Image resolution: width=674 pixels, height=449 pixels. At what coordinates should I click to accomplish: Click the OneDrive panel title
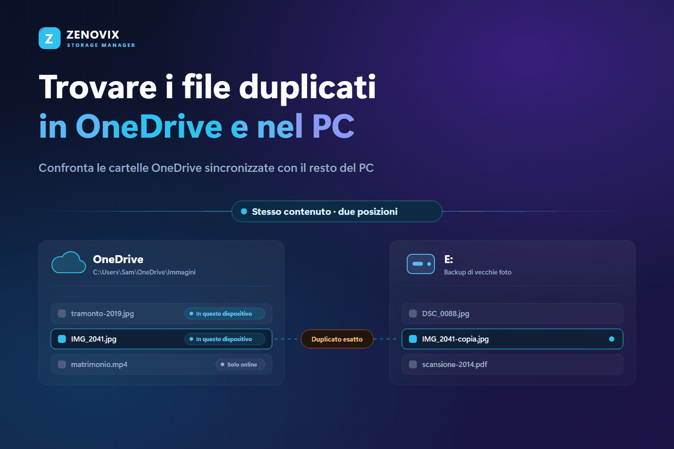[118, 259]
